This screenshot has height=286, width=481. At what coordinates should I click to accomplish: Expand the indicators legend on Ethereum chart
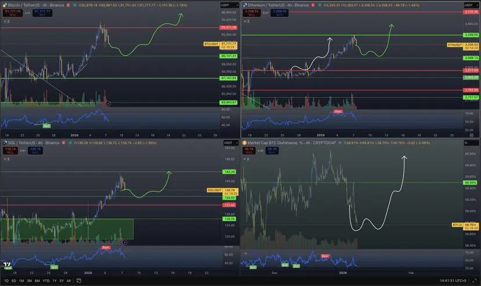pyautogui.click(x=247, y=21)
